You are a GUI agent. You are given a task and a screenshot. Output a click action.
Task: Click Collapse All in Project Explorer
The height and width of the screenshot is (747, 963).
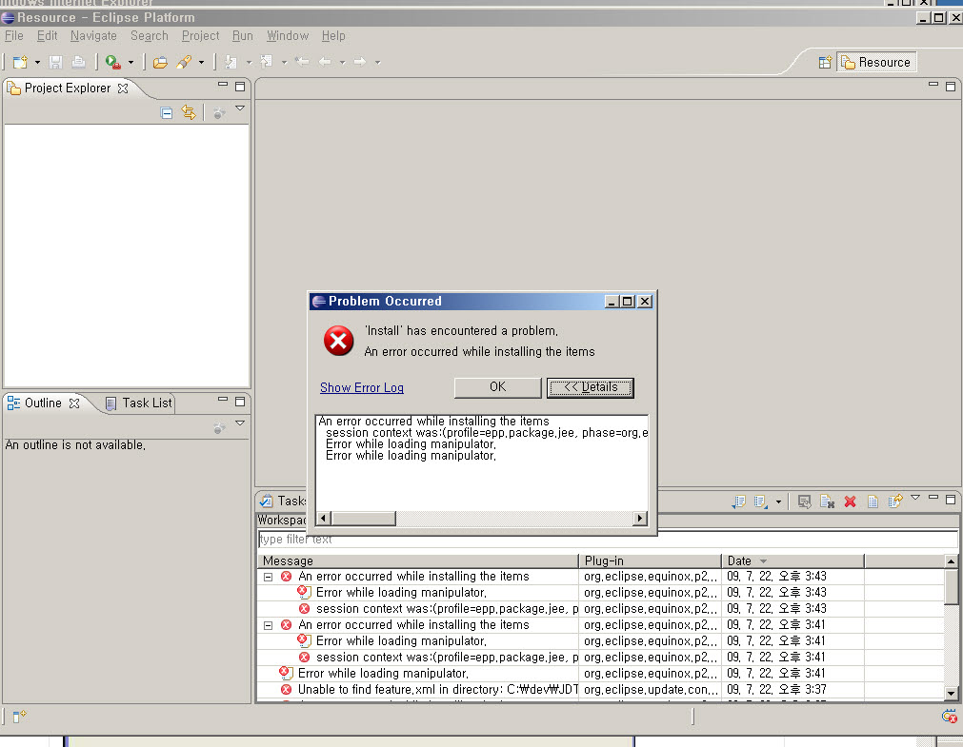tap(167, 113)
